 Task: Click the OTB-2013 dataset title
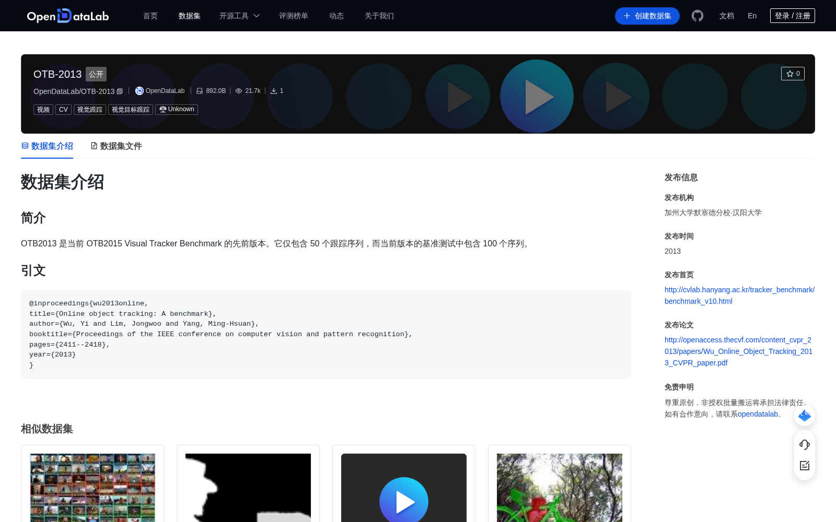click(x=57, y=74)
